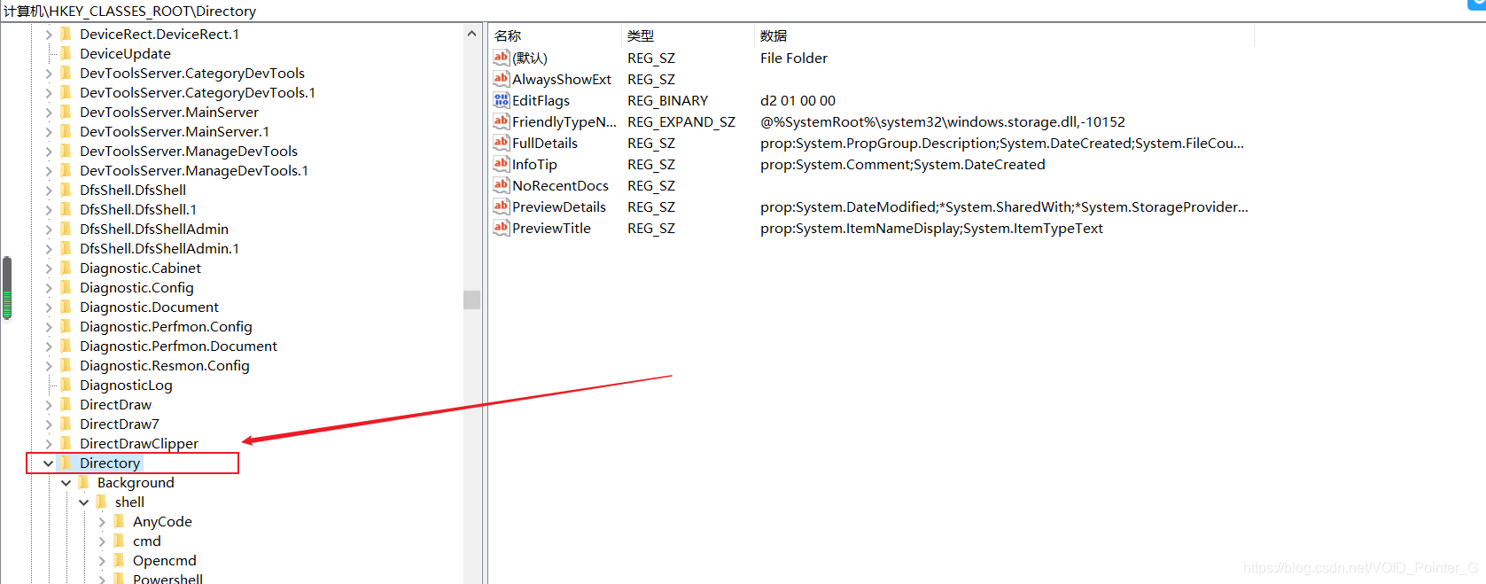The width and height of the screenshot is (1486, 584).
Task: Expand the Opencmd key
Action: (101, 561)
